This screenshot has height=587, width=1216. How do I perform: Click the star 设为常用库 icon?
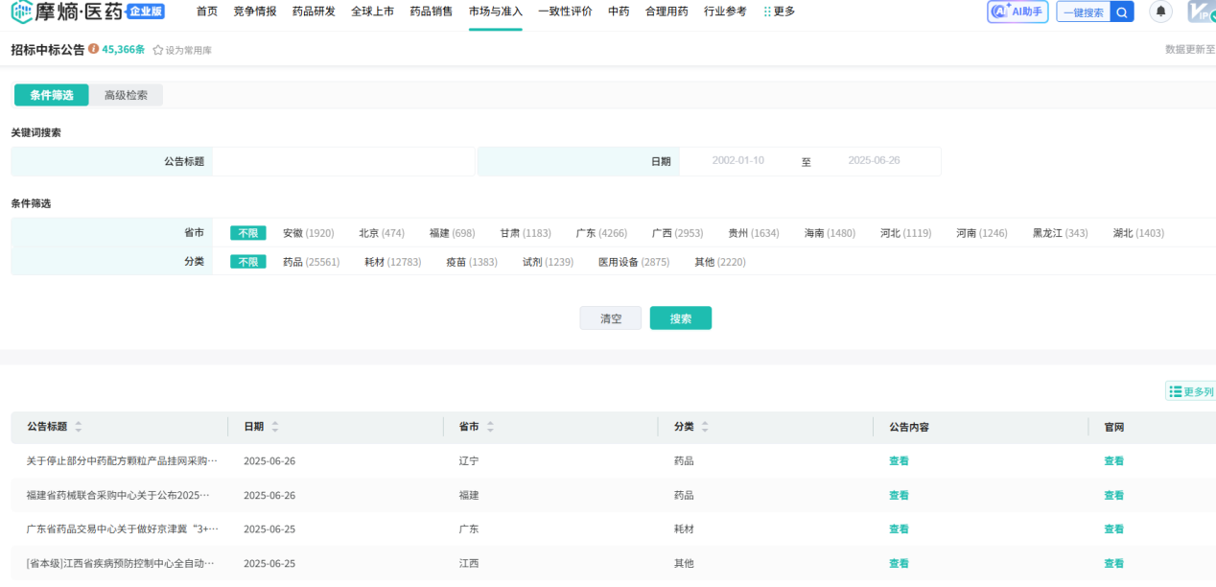point(158,50)
